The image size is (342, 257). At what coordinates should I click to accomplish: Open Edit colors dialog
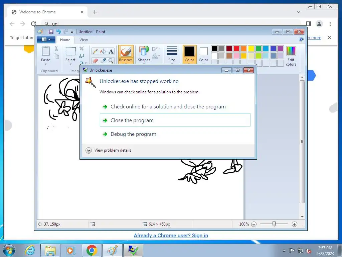point(291,56)
